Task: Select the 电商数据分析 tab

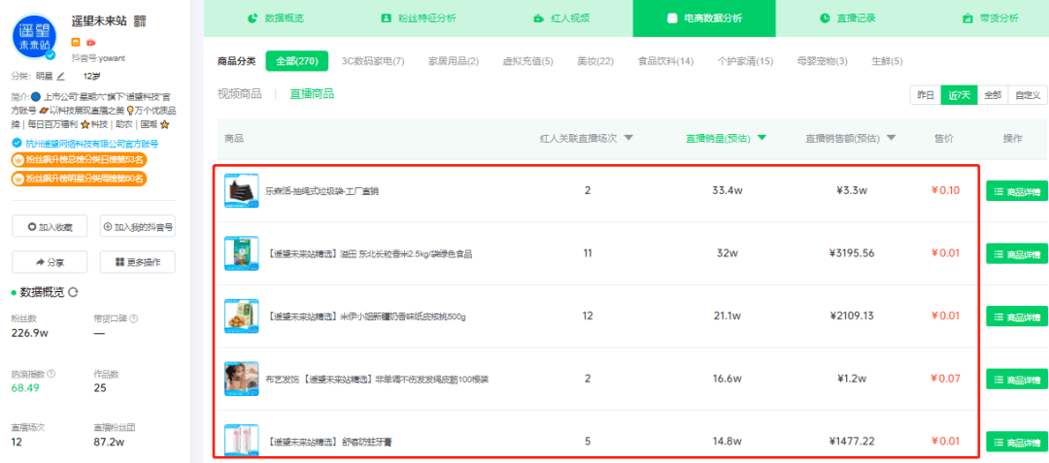Action: (x=704, y=18)
